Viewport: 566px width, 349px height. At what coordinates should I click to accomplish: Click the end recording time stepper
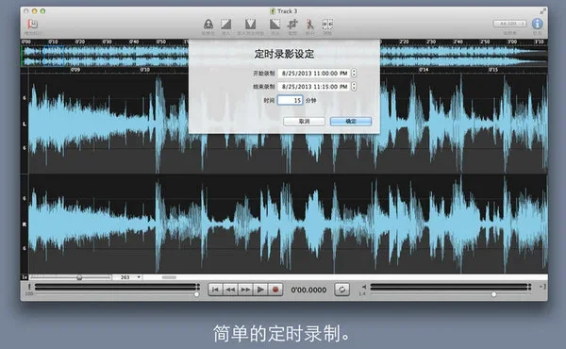[354, 87]
